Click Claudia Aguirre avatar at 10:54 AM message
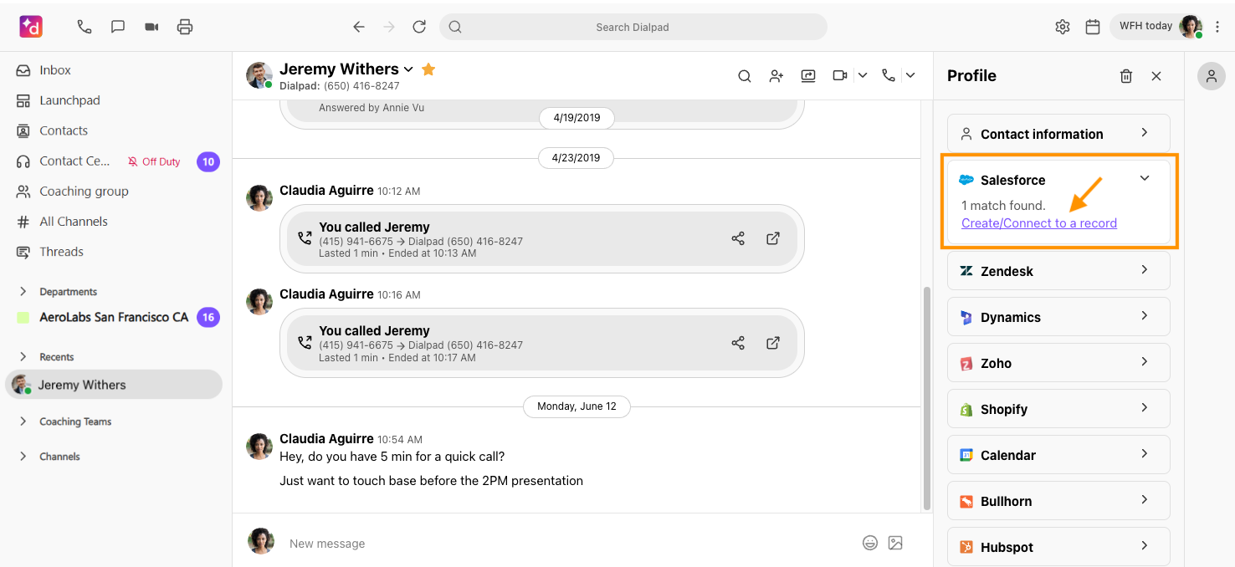Viewport: 1235px width, 567px height. [x=259, y=447]
